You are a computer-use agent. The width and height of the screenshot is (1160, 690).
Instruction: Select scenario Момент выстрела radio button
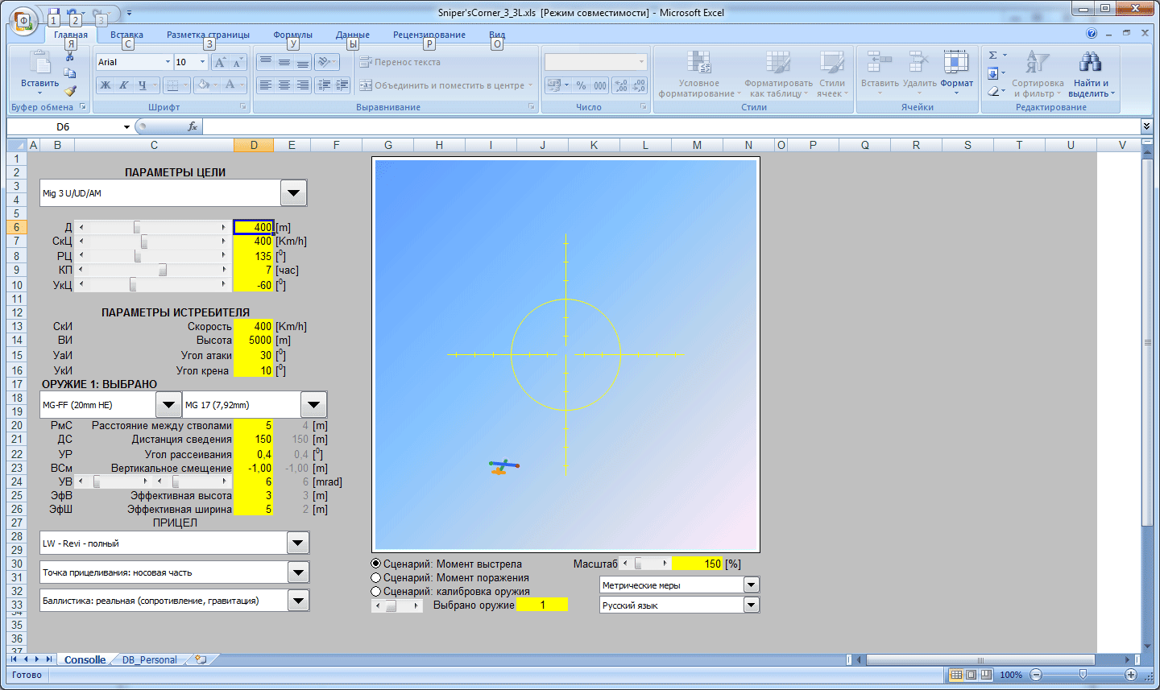click(375, 564)
